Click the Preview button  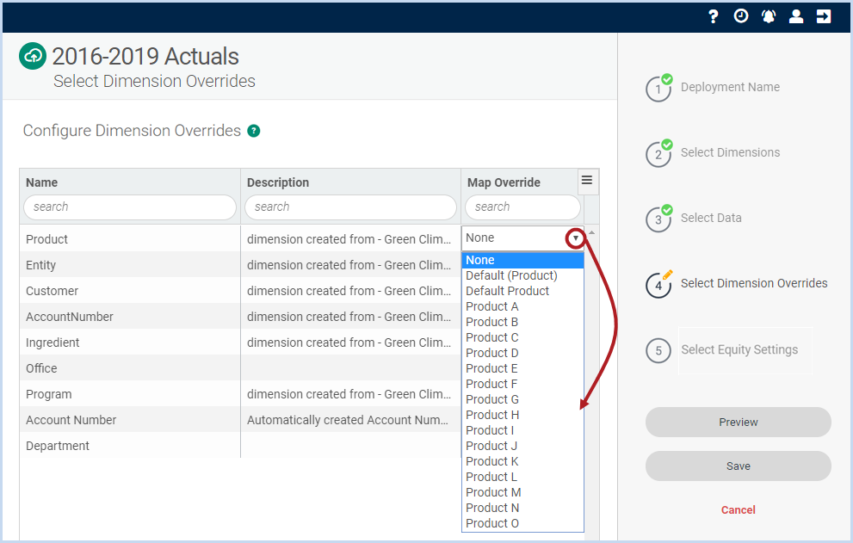click(x=739, y=423)
